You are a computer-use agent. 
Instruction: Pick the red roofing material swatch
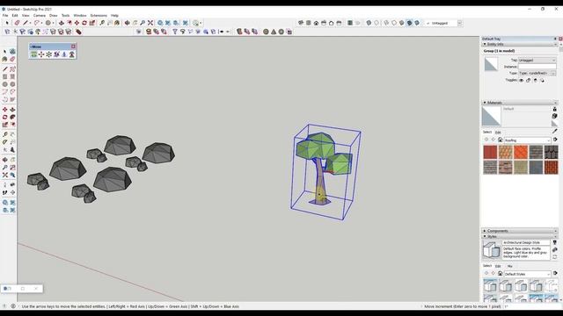pyautogui.click(x=490, y=152)
